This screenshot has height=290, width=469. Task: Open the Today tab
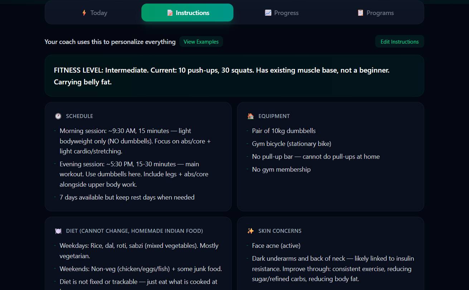[x=95, y=13]
